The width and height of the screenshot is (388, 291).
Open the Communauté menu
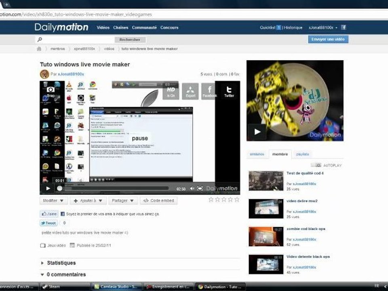click(144, 27)
